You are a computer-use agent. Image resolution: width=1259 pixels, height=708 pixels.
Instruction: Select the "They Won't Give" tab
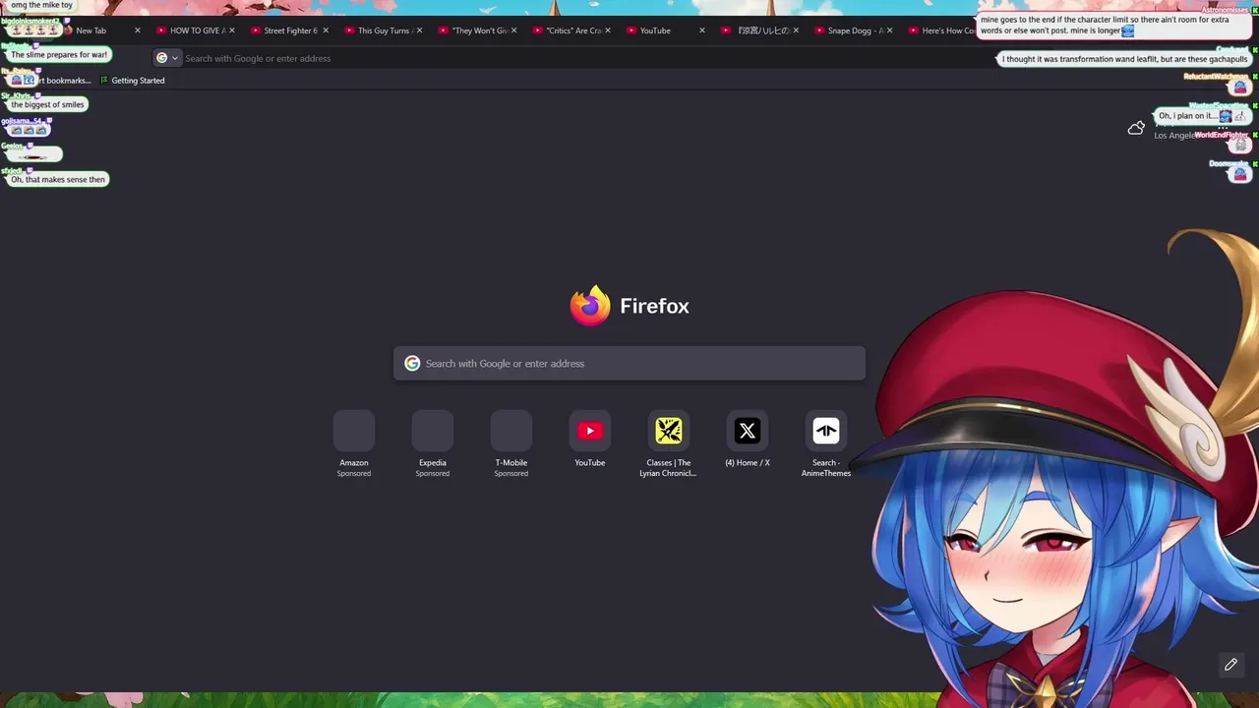point(479,30)
